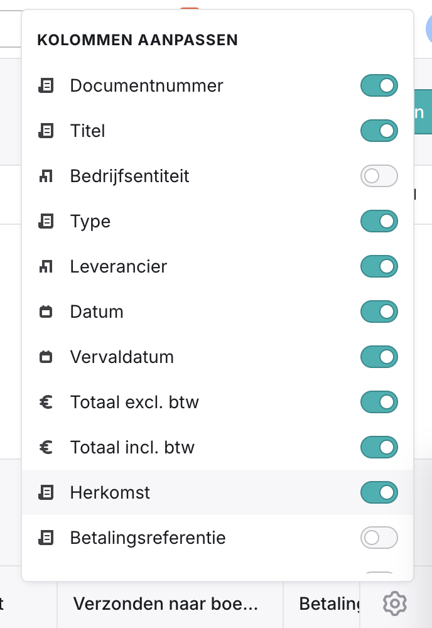Click the document icon beside Documentnummer
432x628 pixels.
click(x=46, y=86)
